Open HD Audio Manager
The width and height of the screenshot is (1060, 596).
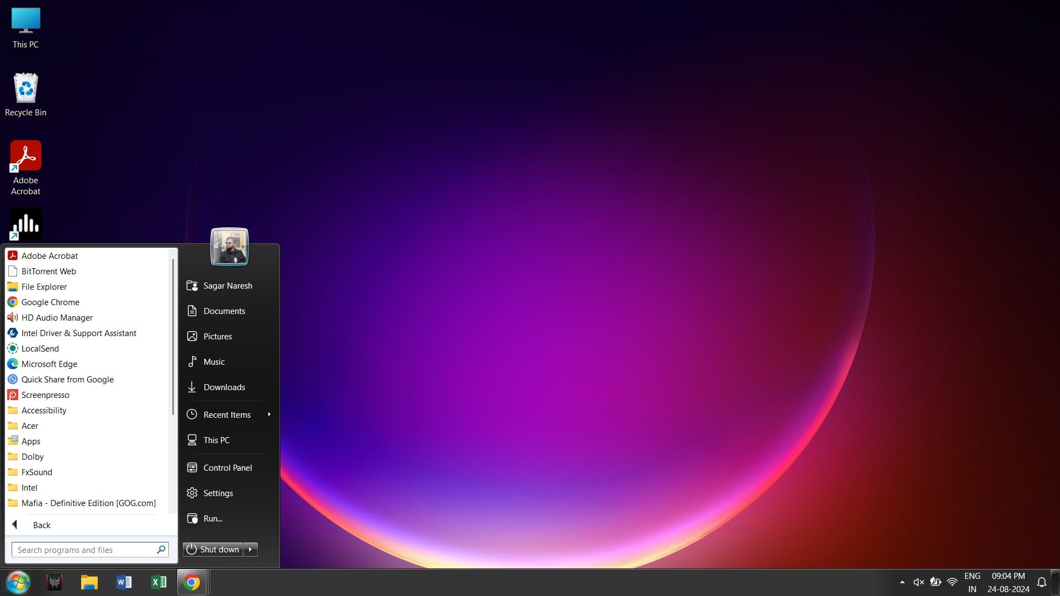(57, 317)
